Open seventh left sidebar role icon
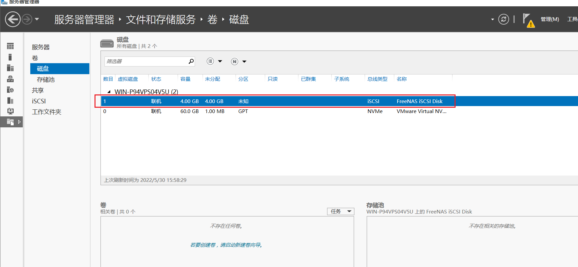This screenshot has width=578, height=267. coord(10,111)
